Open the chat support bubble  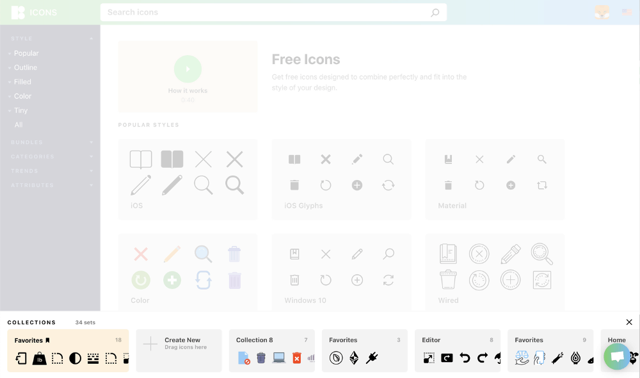click(617, 356)
